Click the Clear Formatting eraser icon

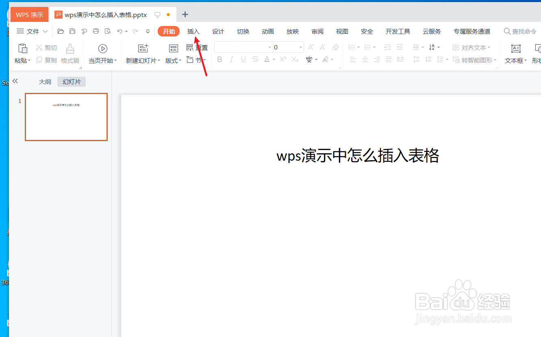point(335,47)
